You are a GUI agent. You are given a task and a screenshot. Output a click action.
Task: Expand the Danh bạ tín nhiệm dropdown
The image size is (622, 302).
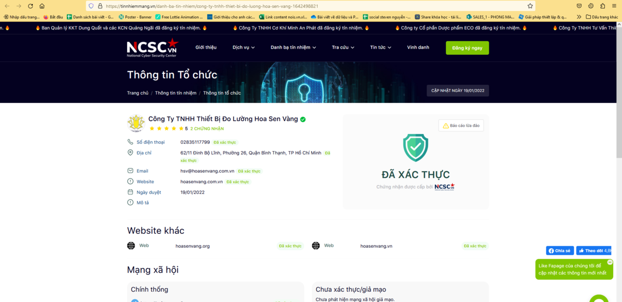point(293,48)
